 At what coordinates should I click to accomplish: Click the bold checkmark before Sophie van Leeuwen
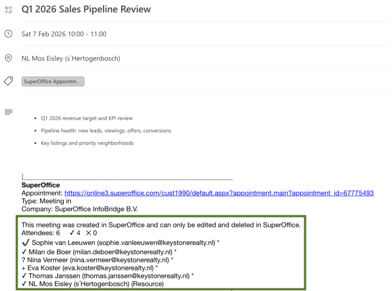tap(26, 242)
